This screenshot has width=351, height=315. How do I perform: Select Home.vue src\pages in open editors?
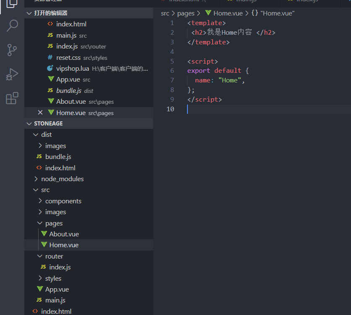[88, 113]
